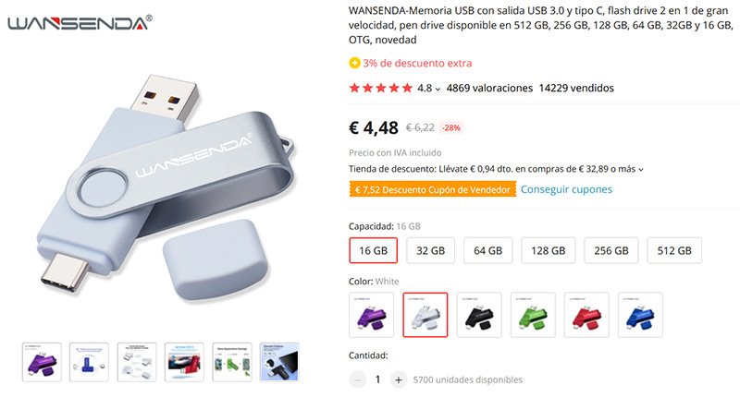
Task: Decrease quantity with the minus button
Action: tap(357, 379)
